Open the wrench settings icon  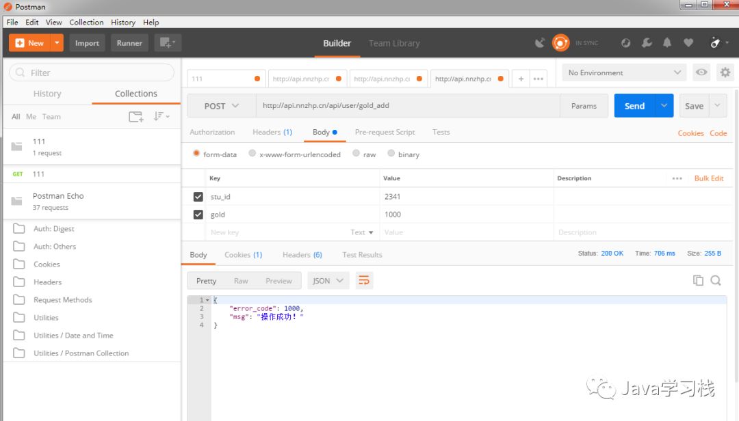tap(647, 43)
